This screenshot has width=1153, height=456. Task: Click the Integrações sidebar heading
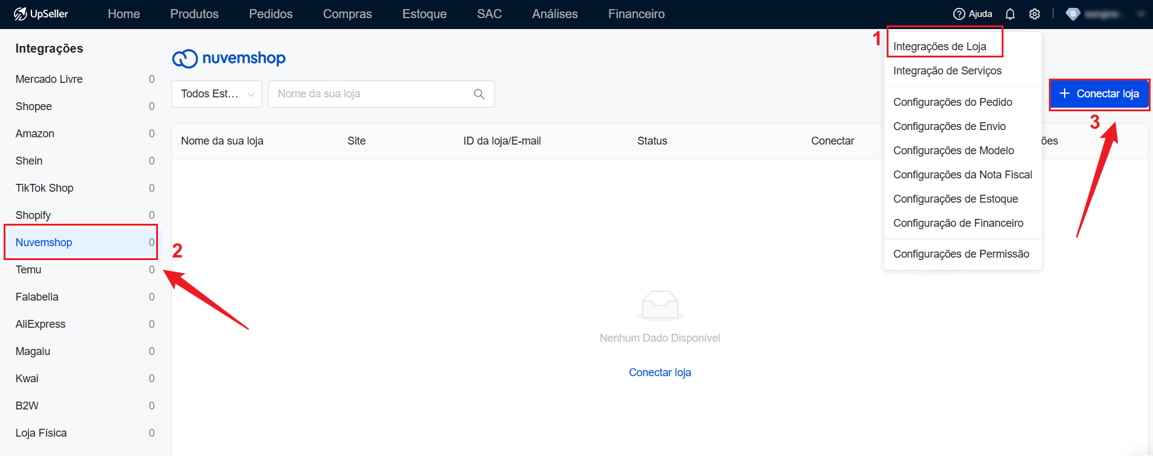(x=49, y=48)
